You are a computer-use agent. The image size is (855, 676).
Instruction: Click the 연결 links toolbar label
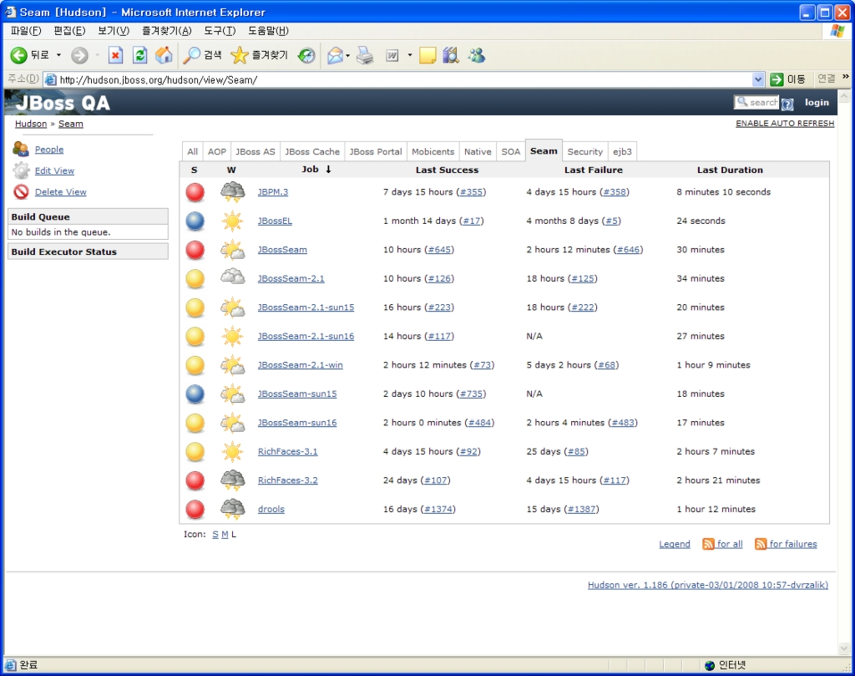click(827, 79)
